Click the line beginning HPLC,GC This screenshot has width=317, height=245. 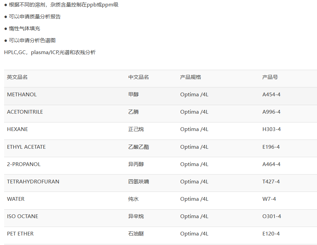[x=50, y=52]
